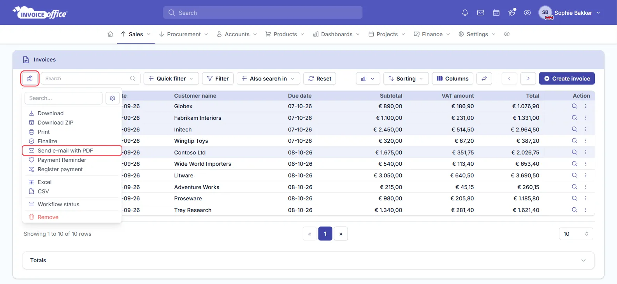Open the mail envelope icon in header
Image resolution: width=617 pixels, height=284 pixels.
coord(481,13)
